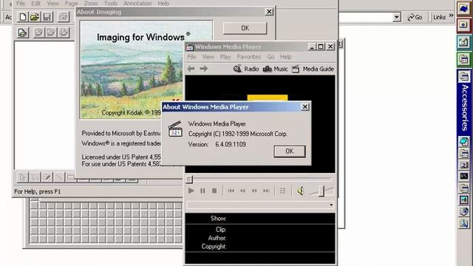Click the top blue icon on shortcut bar
Screen dimensions: 473x266
coord(464,8)
